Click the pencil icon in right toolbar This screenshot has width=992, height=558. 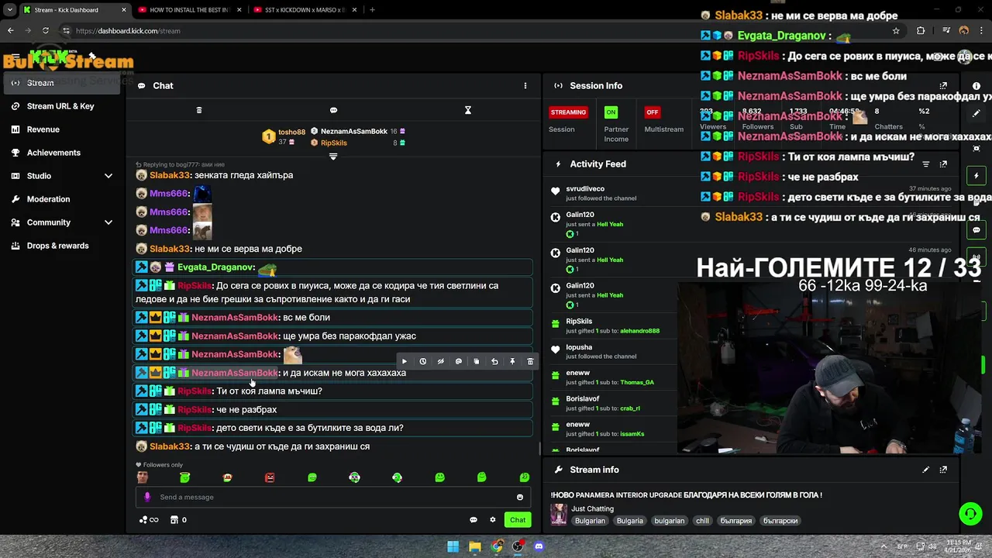976,113
